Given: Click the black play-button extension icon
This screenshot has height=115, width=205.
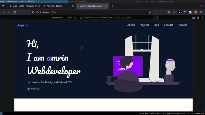Looking at the screenshot, I should [x=179, y=12].
